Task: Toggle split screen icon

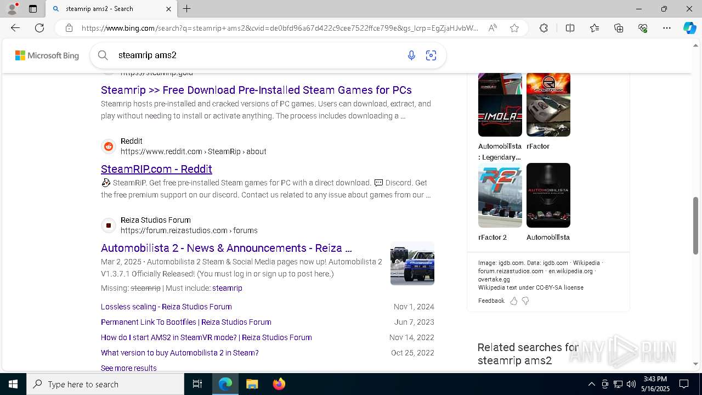Action: coord(570,28)
